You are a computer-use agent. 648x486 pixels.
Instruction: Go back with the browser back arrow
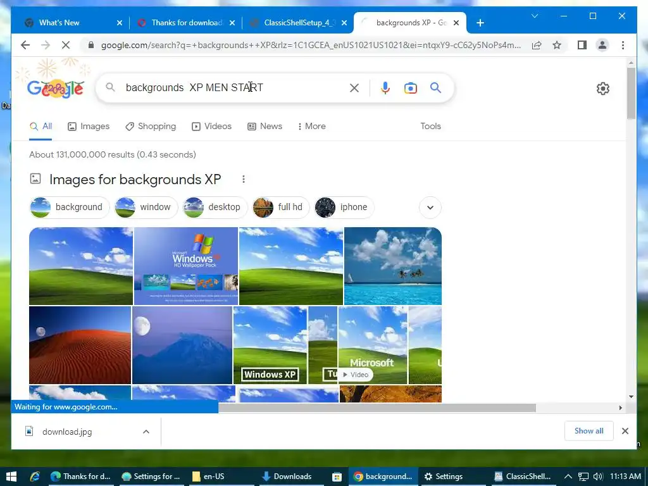(25, 45)
